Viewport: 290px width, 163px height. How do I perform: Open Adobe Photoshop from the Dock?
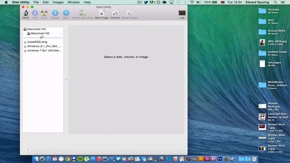[x=220, y=159]
